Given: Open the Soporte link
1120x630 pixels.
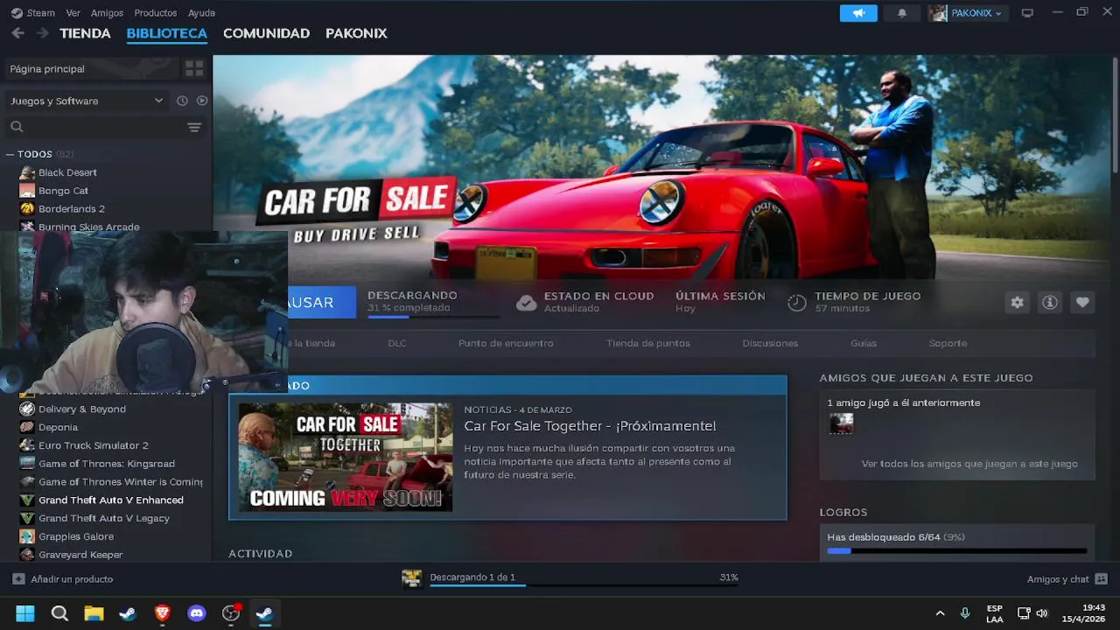Looking at the screenshot, I should [x=948, y=343].
